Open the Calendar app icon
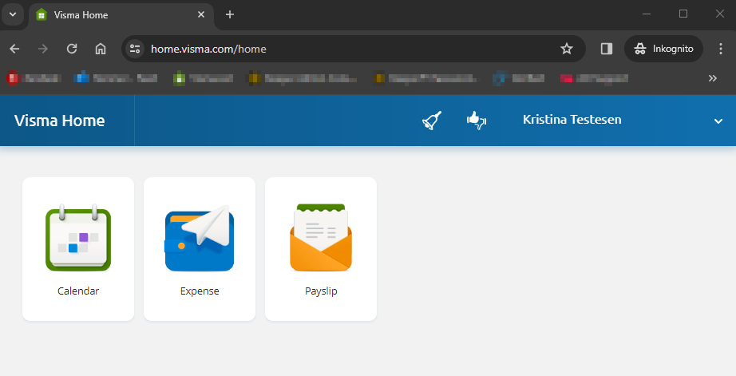This screenshot has width=736, height=376. tap(78, 238)
